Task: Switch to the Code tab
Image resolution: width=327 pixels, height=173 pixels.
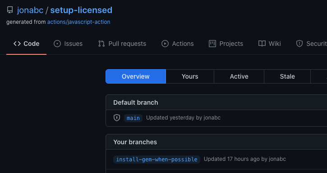Action: pyautogui.click(x=26, y=44)
